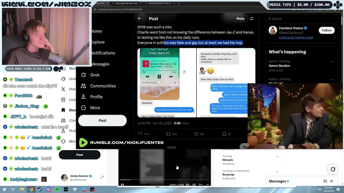Screen dimensions: 344x193
Task: Follow Candace Owens
Action: (x=327, y=30)
